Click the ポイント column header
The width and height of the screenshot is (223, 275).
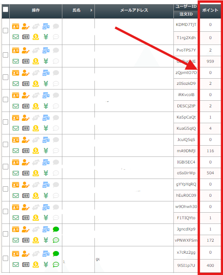click(x=210, y=10)
